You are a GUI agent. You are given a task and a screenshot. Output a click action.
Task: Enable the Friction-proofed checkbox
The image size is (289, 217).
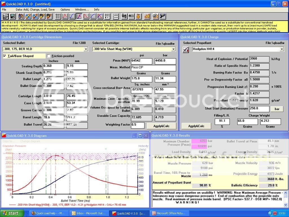pos(49,56)
